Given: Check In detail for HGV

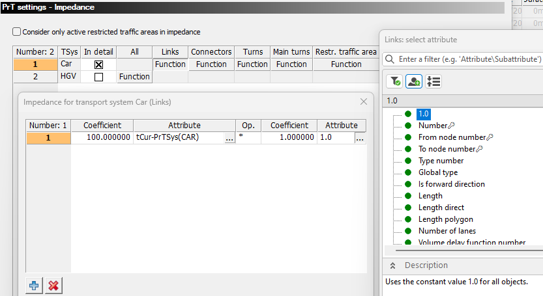Looking at the screenshot, I should [98, 77].
